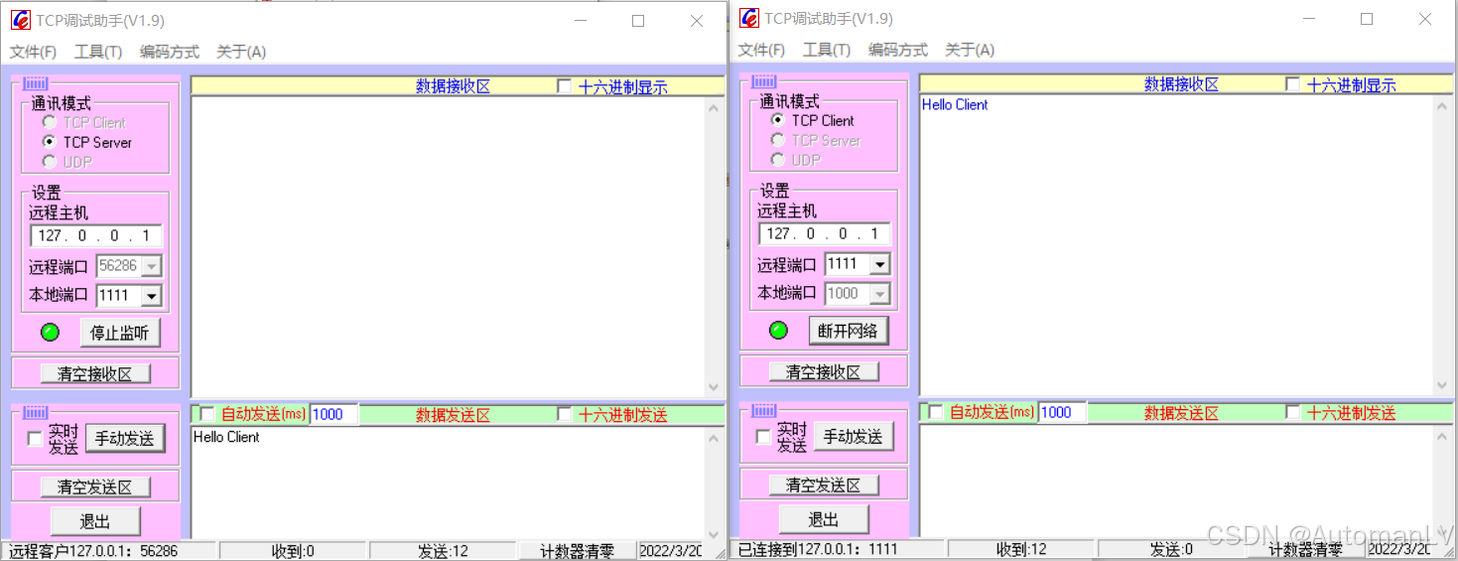Toggle 自动发送(ms) checkbox in left window
Image resolution: width=1458 pixels, height=561 pixels.
click(206, 414)
